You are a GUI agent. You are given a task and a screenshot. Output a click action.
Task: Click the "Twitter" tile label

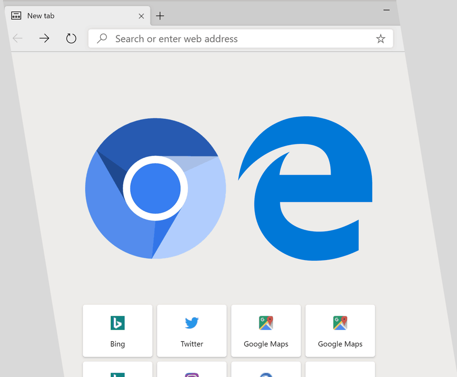(192, 344)
